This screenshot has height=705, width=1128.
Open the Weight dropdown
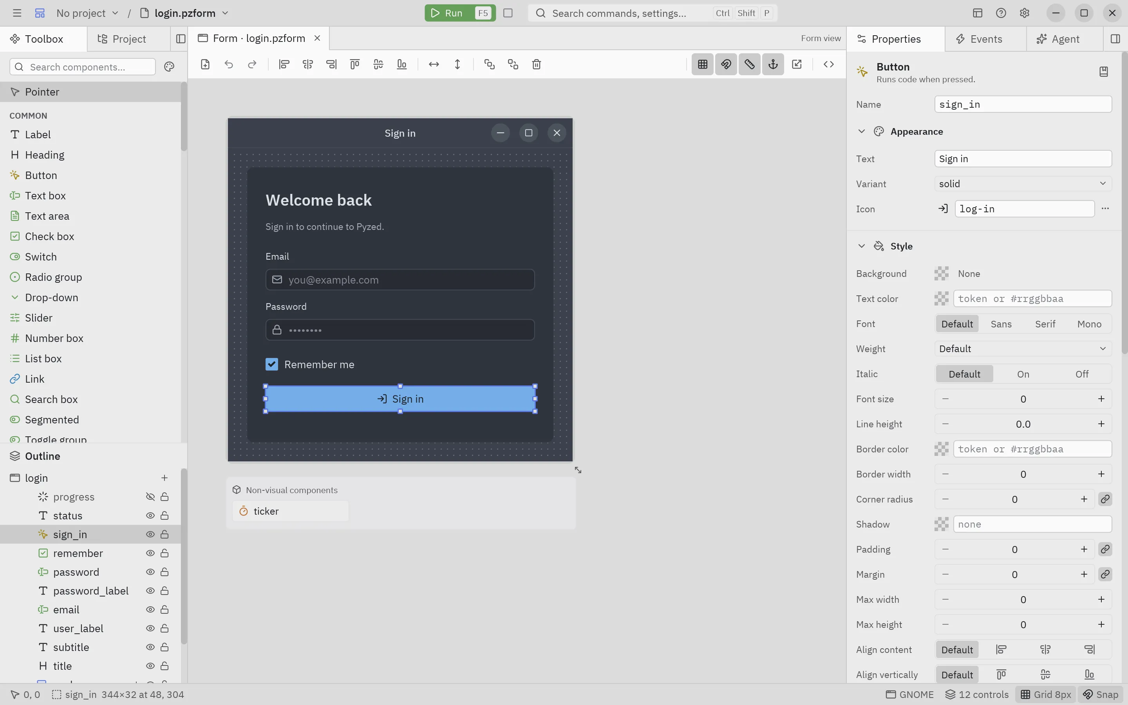[x=1023, y=349]
